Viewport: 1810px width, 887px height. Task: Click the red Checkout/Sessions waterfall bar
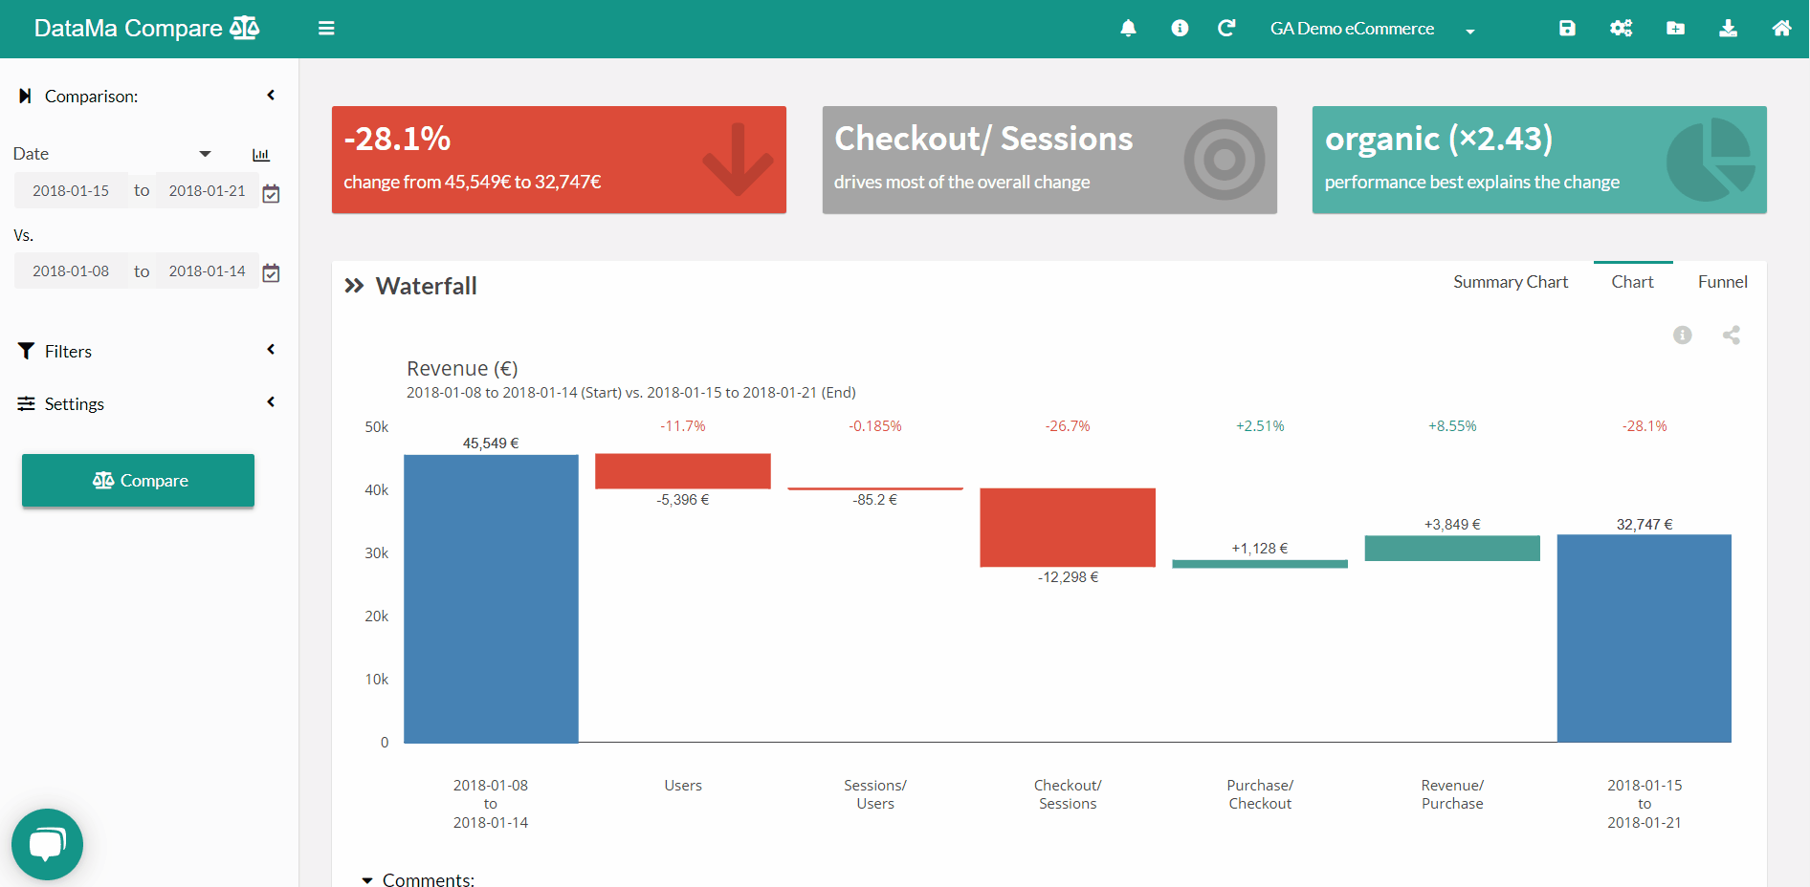coord(1068,528)
